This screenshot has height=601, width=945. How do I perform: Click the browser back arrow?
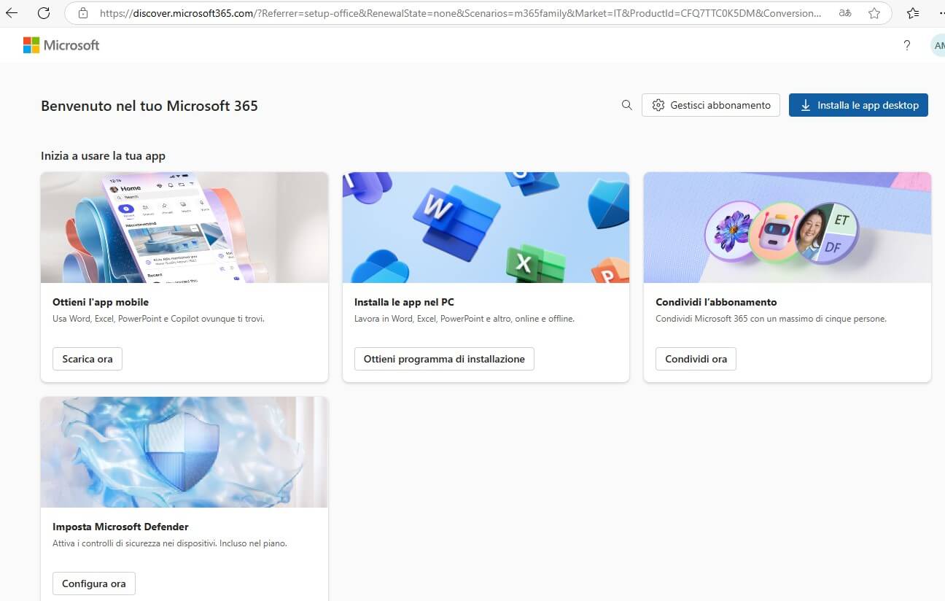[x=12, y=13]
